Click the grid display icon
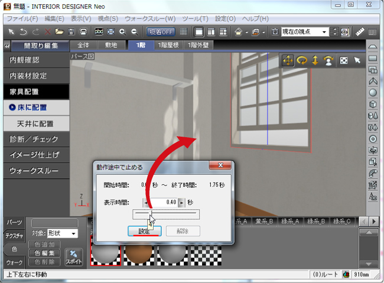Viewport: 384px width, 283px height. point(184,31)
